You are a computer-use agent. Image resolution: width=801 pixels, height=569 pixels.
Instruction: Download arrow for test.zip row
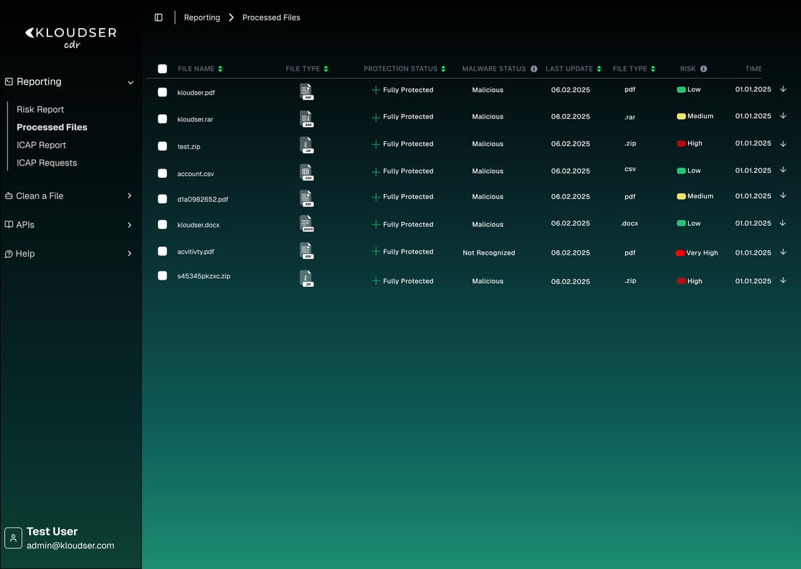click(783, 143)
